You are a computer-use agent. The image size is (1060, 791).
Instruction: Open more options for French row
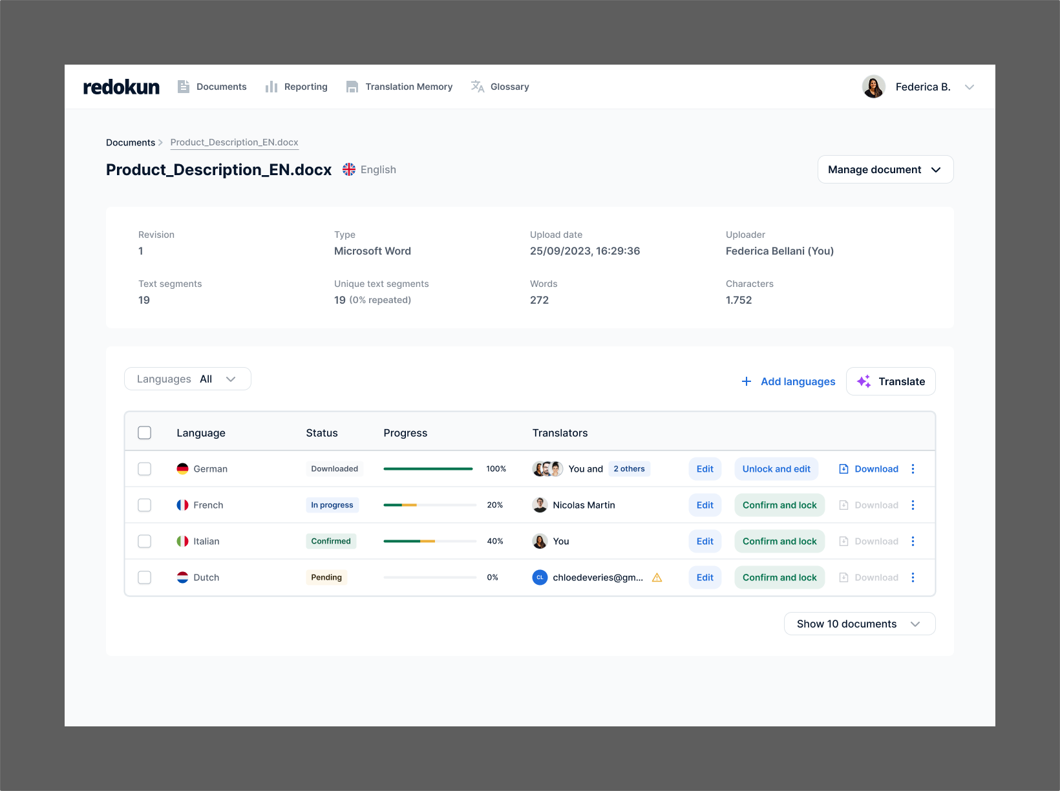click(x=913, y=505)
